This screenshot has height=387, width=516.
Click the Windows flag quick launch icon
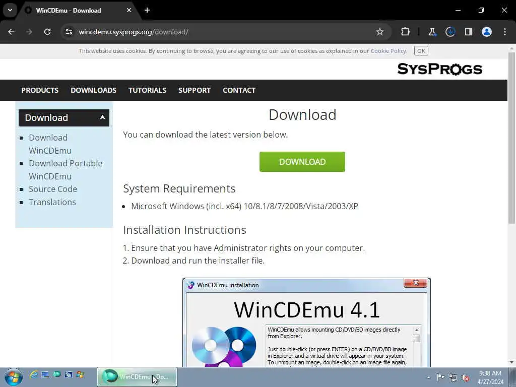[80, 374]
